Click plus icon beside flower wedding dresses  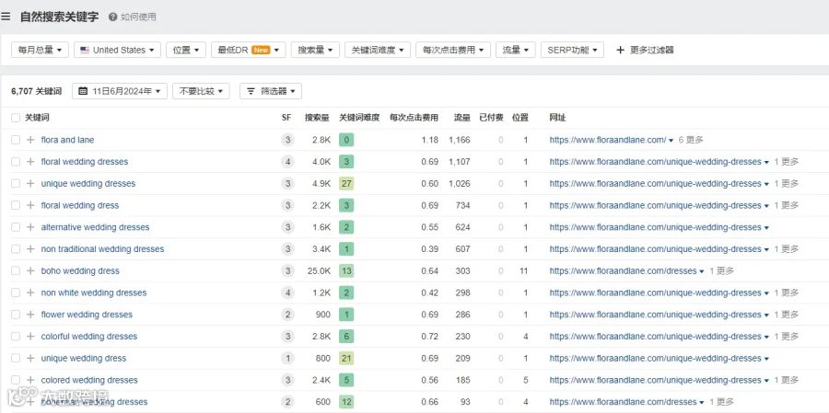click(30, 315)
